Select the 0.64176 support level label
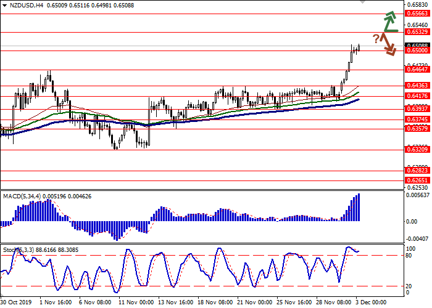 pos(417,96)
